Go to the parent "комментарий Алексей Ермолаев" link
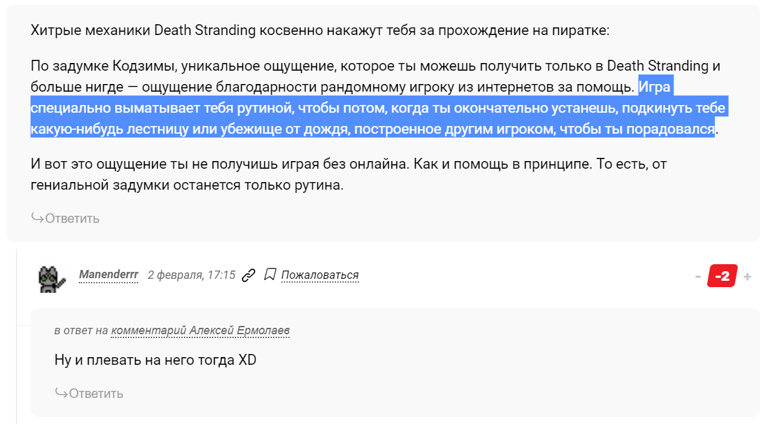 pyautogui.click(x=200, y=330)
